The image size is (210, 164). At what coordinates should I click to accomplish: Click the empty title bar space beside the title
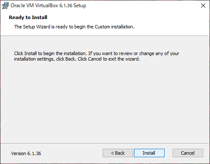141,6
